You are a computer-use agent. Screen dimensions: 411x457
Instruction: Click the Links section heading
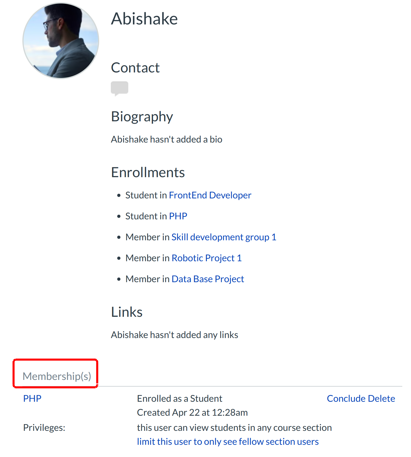click(127, 312)
